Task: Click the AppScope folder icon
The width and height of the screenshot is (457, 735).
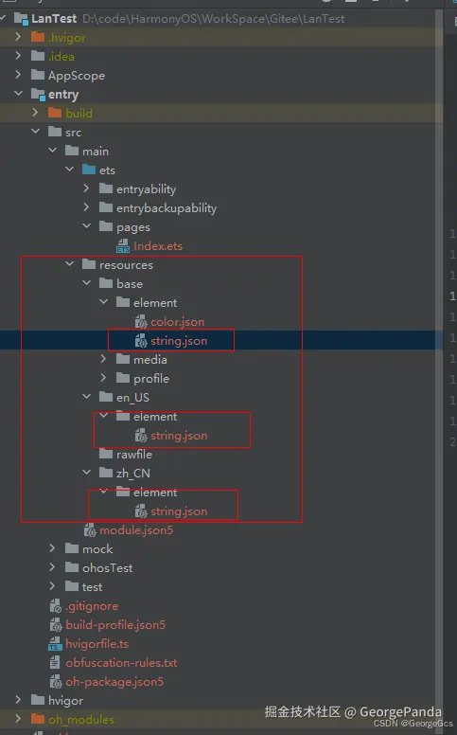Action: tap(38, 75)
